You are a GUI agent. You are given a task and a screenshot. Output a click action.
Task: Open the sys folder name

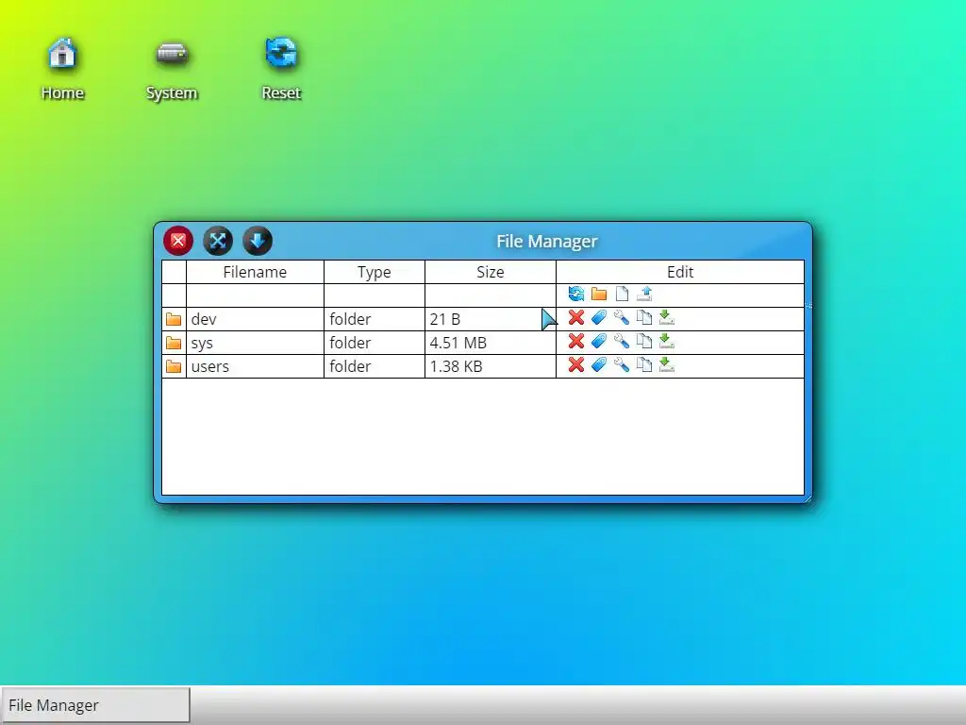[x=202, y=343]
